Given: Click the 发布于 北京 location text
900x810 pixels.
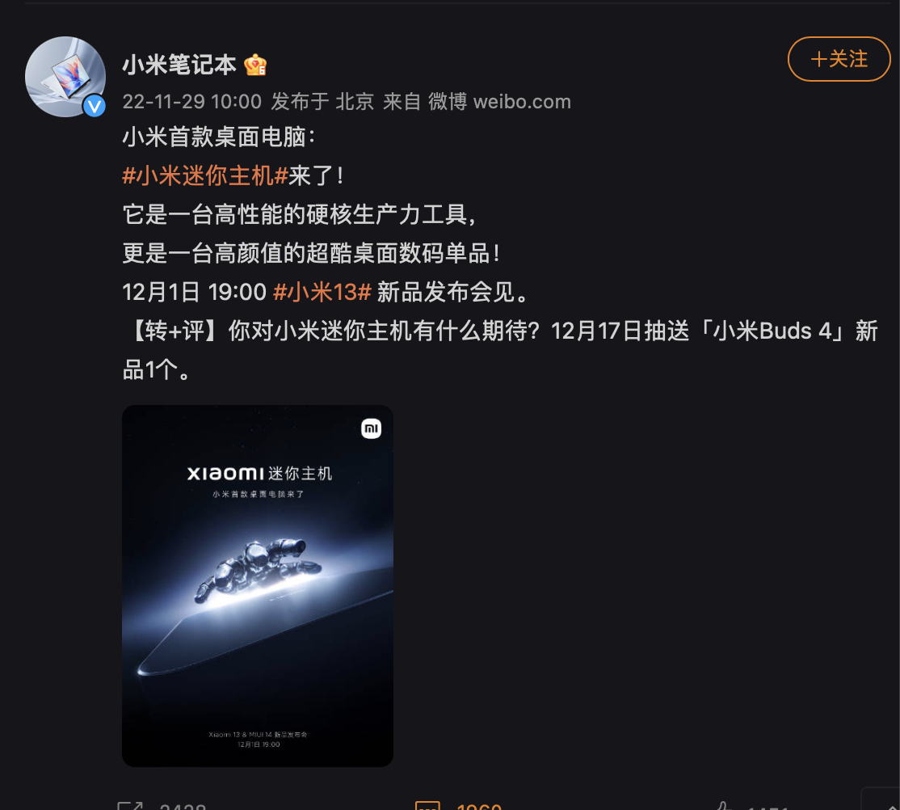Looking at the screenshot, I should pos(322,102).
